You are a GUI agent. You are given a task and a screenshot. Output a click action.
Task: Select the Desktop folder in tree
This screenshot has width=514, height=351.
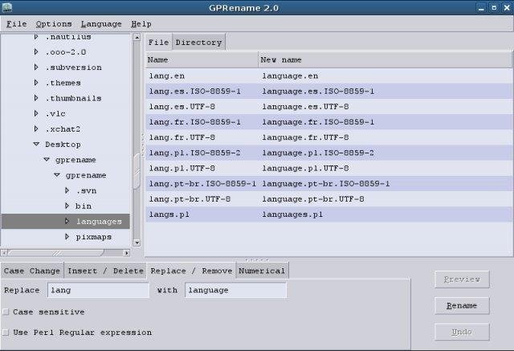coord(63,145)
